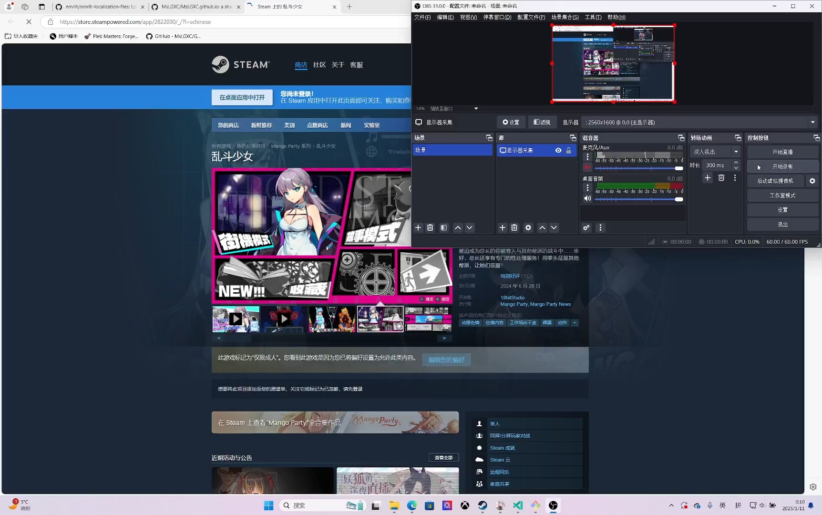Toggle visibility eye of 显示器采集 source
This screenshot has width=822, height=515.
click(x=558, y=150)
